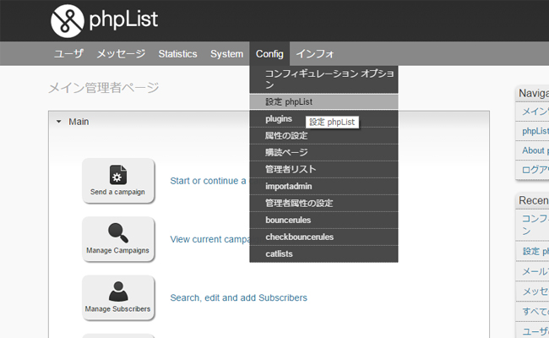549x338 pixels.
Task: Choose importadmin from Config menu
Action: [x=323, y=186]
